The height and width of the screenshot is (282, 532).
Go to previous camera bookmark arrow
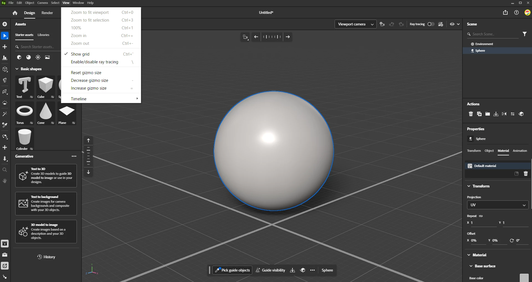coord(256,37)
